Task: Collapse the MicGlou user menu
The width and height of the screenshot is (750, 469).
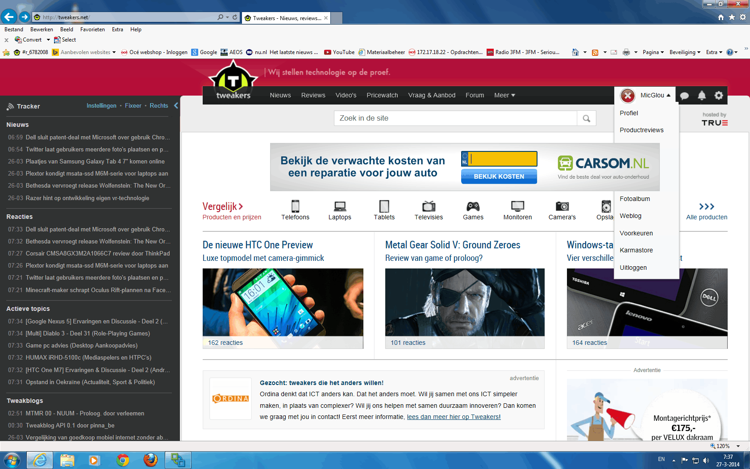Action: 655,95
